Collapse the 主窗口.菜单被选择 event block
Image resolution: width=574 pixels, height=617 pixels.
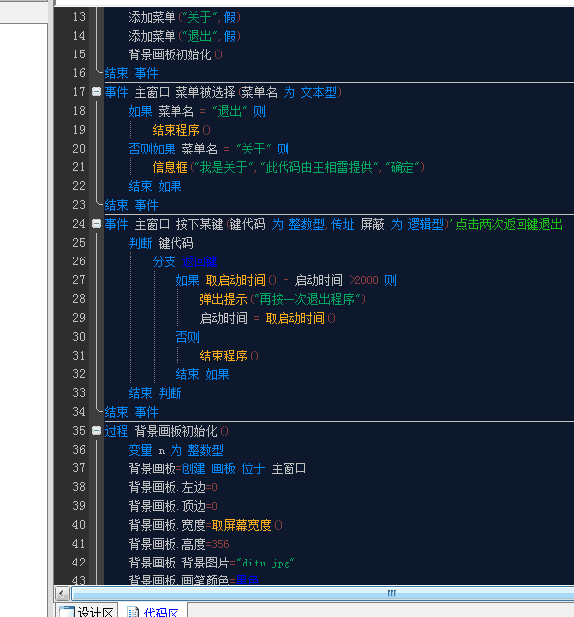click(x=96, y=92)
